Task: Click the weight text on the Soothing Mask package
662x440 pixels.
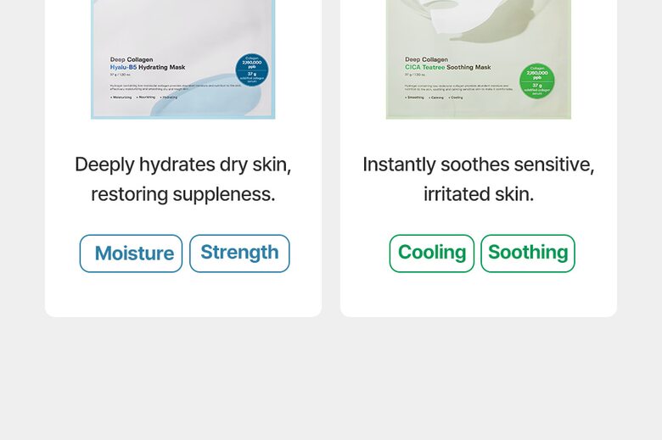Action: 414,75
